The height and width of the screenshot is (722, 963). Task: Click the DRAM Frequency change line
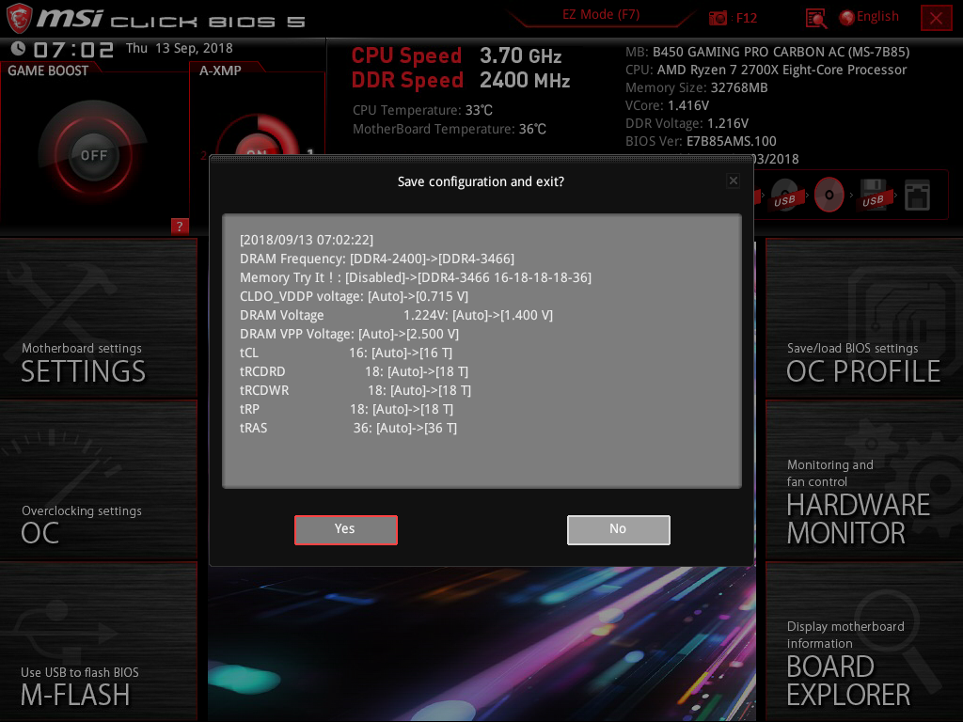point(377,259)
